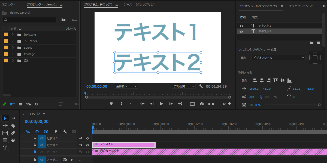Select the 編集 tab
327x163 pixels.
coord(255,17)
